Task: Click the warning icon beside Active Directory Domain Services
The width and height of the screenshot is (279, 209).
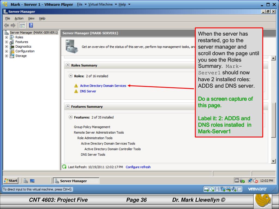Action: [x=76, y=86]
